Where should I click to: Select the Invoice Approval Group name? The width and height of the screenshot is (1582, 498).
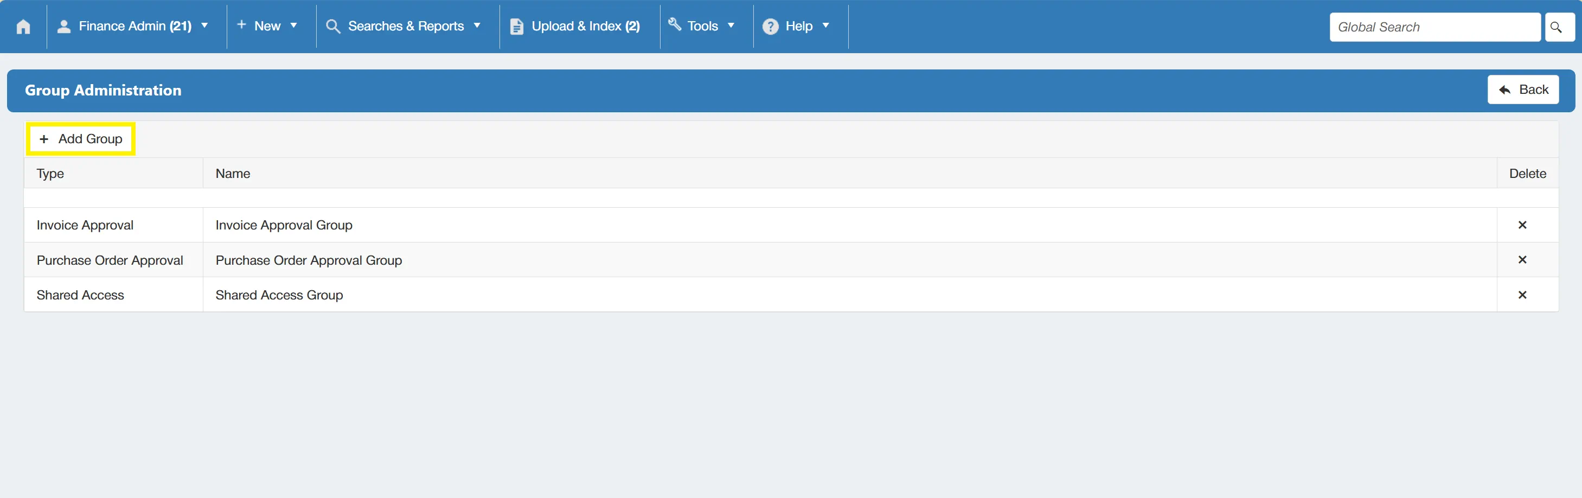tap(284, 225)
